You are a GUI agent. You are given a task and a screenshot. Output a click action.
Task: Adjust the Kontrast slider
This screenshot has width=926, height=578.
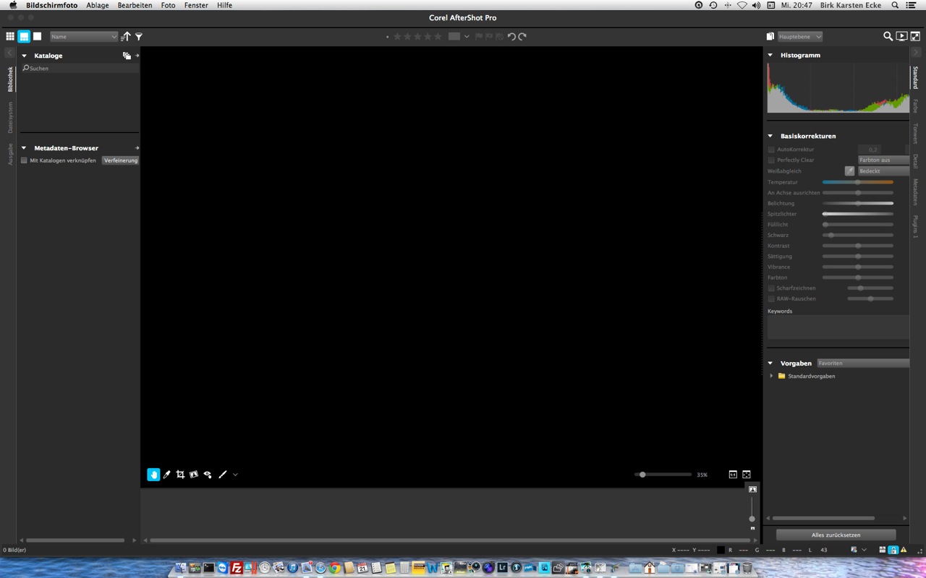click(858, 246)
